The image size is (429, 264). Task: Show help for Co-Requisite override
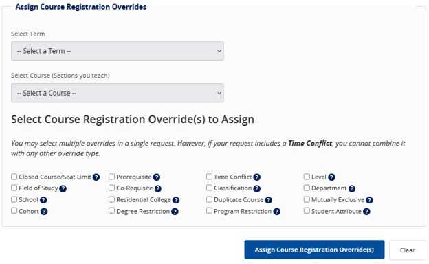pyautogui.click(x=158, y=188)
